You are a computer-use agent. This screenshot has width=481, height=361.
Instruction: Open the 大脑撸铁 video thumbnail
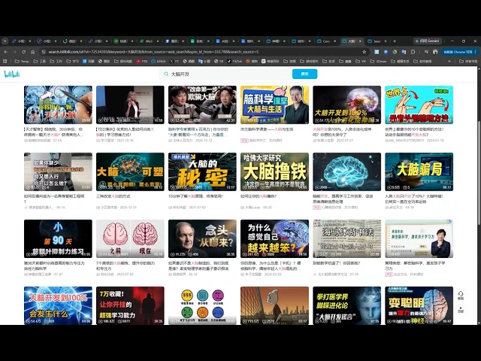[x=274, y=172]
